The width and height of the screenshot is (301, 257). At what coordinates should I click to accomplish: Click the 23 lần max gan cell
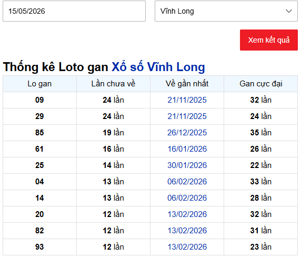click(260, 247)
